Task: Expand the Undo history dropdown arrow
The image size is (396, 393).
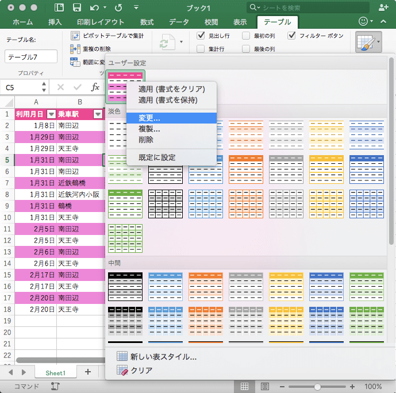Action: pos(105,8)
